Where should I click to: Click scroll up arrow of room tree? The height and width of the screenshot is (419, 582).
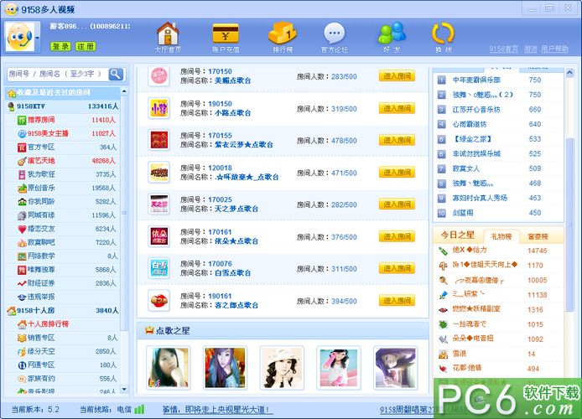tap(124, 91)
